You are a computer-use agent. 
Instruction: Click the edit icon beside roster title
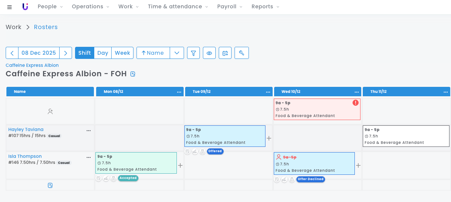pos(133,74)
